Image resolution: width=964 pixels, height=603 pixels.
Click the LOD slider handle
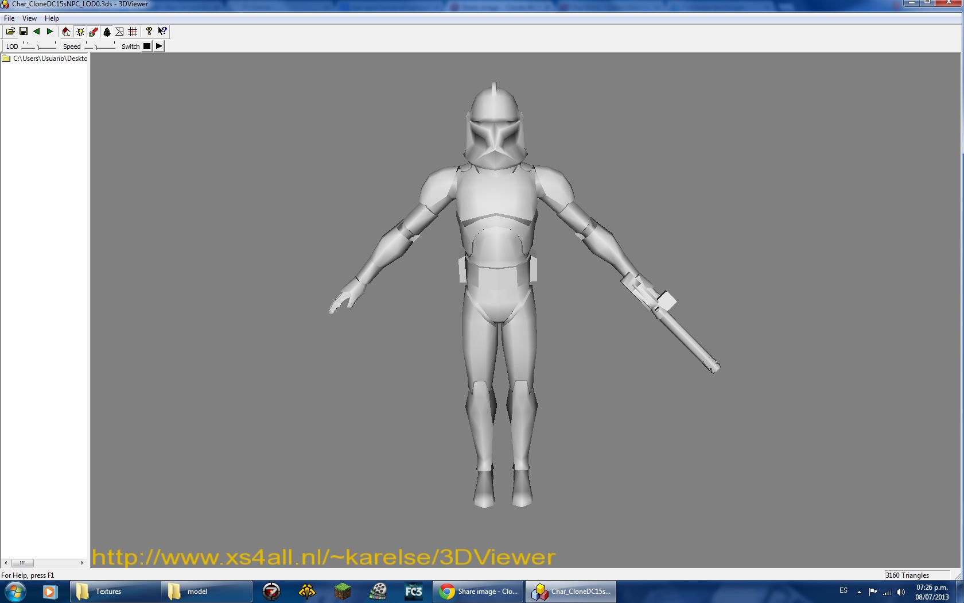38,47
